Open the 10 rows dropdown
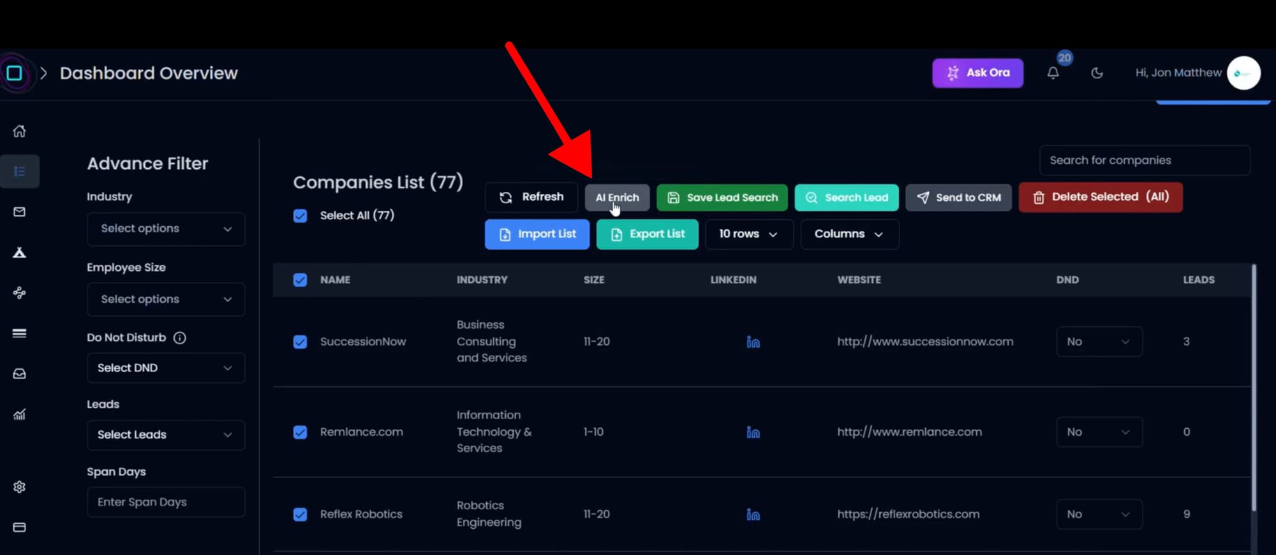This screenshot has height=555, width=1276. click(x=748, y=234)
